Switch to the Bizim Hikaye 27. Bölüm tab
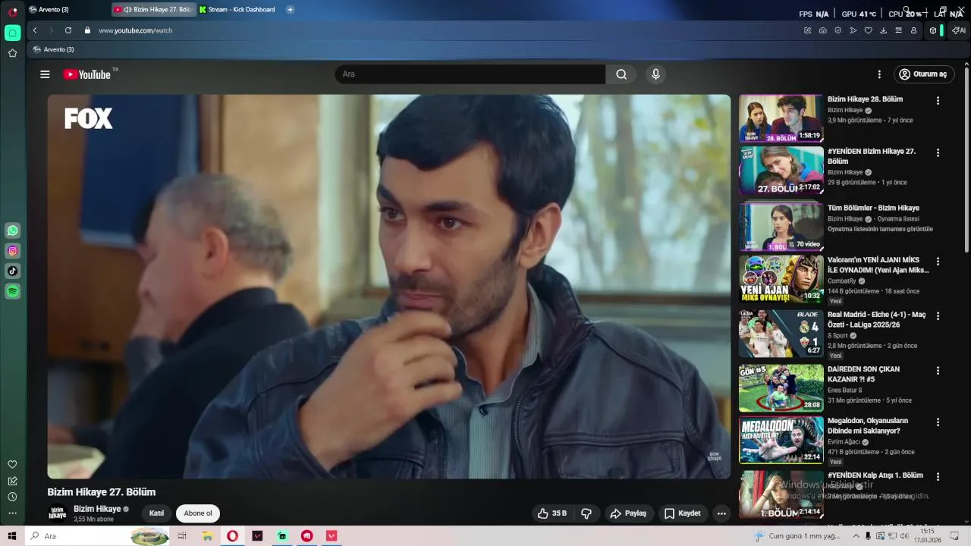The image size is (971, 546). [154, 10]
